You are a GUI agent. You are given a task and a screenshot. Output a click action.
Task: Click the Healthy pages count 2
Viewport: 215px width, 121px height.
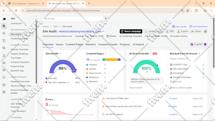105,65
